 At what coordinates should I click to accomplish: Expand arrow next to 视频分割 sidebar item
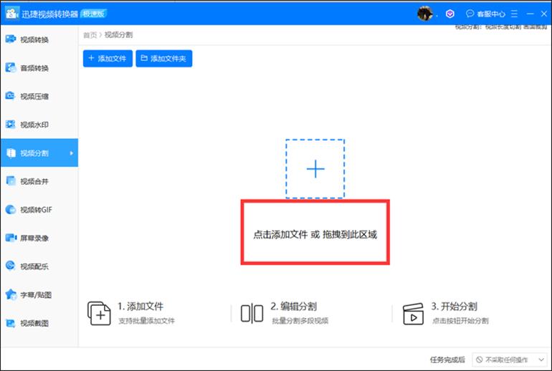tap(72, 153)
